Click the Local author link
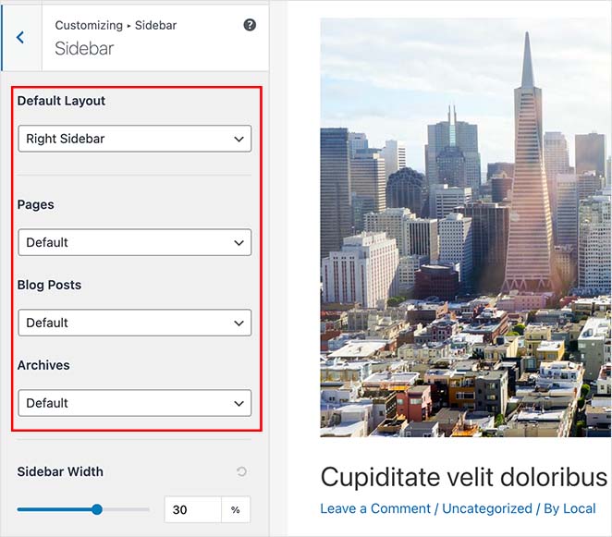The image size is (612, 537). coord(578,508)
